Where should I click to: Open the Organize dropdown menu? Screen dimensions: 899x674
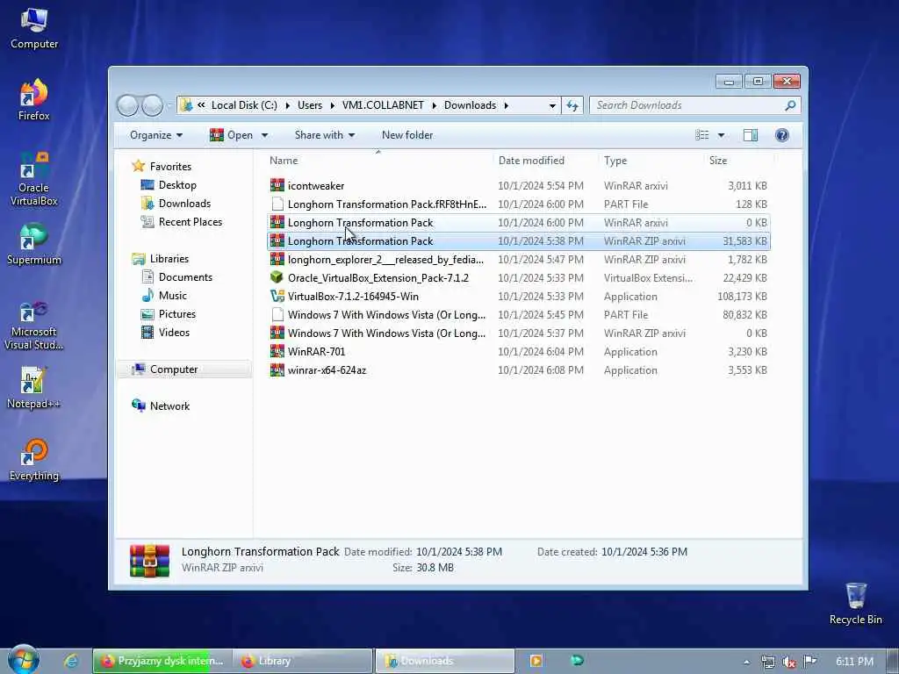156,135
